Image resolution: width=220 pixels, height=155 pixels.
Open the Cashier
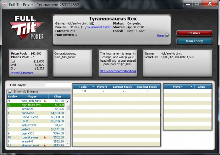(194, 33)
